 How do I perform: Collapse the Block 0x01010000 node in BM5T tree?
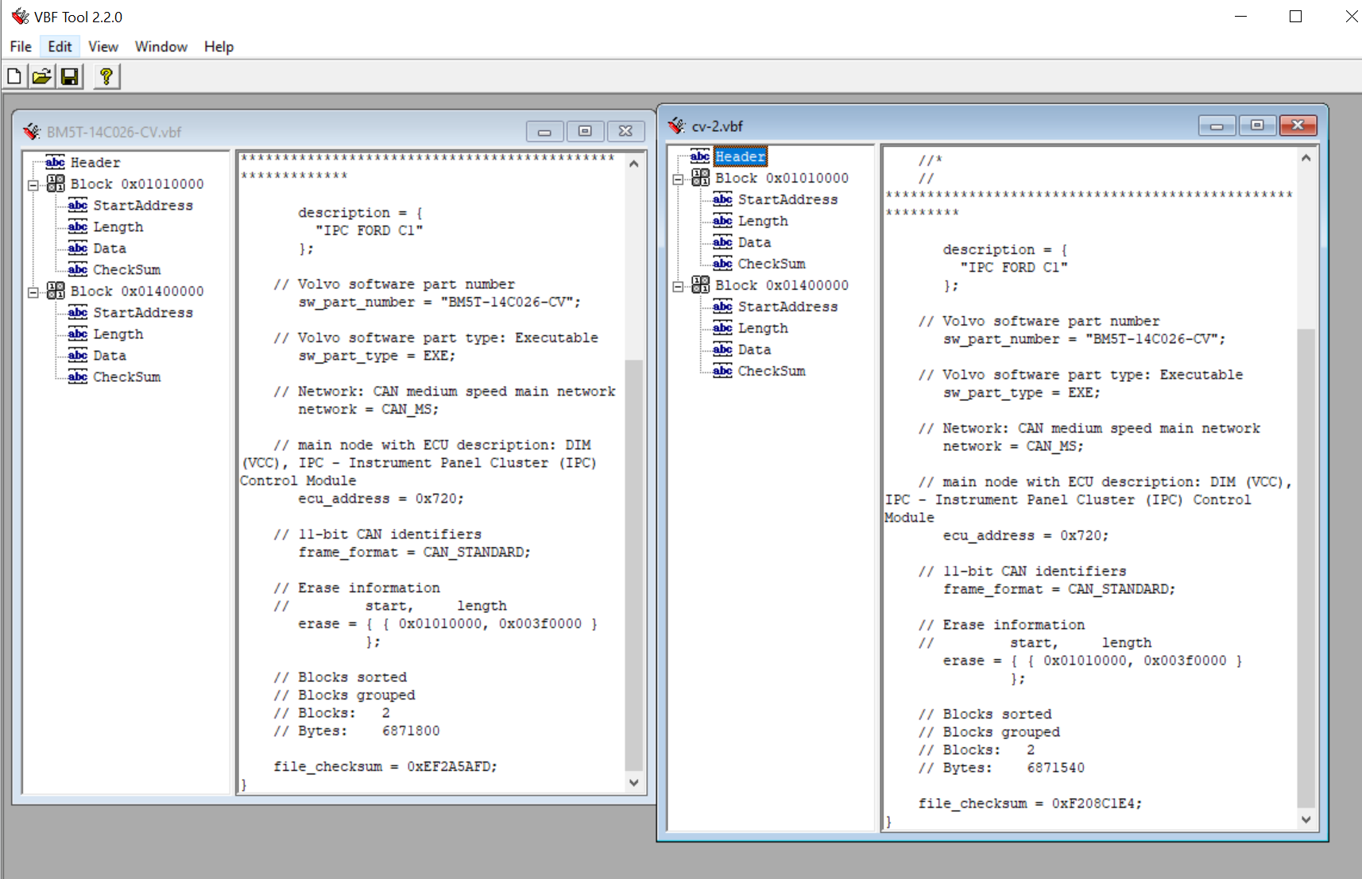coord(33,183)
